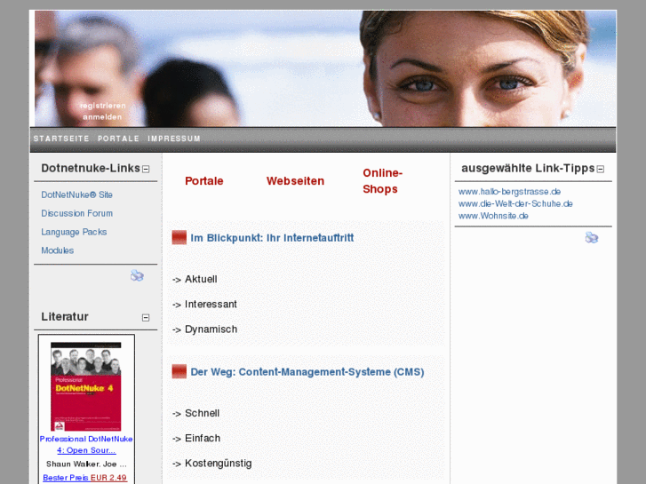Open the Language Packs link
Viewport: 646px width, 484px height.
point(74,232)
